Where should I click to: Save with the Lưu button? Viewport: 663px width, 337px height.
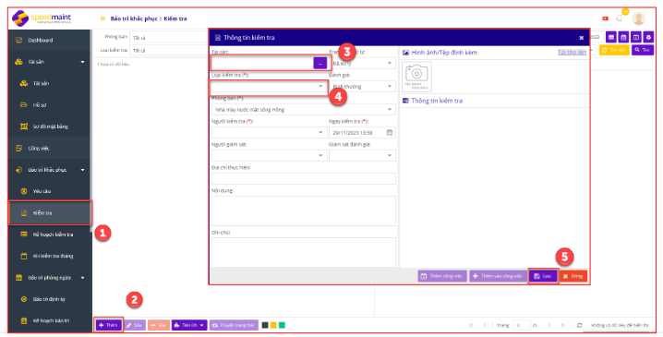543,276
